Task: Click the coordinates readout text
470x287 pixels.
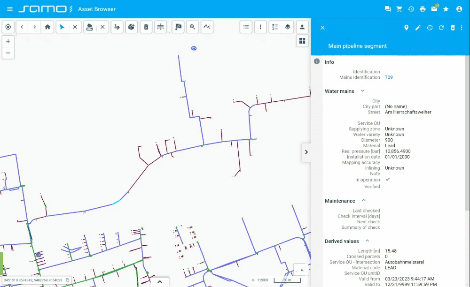Action: (33, 280)
